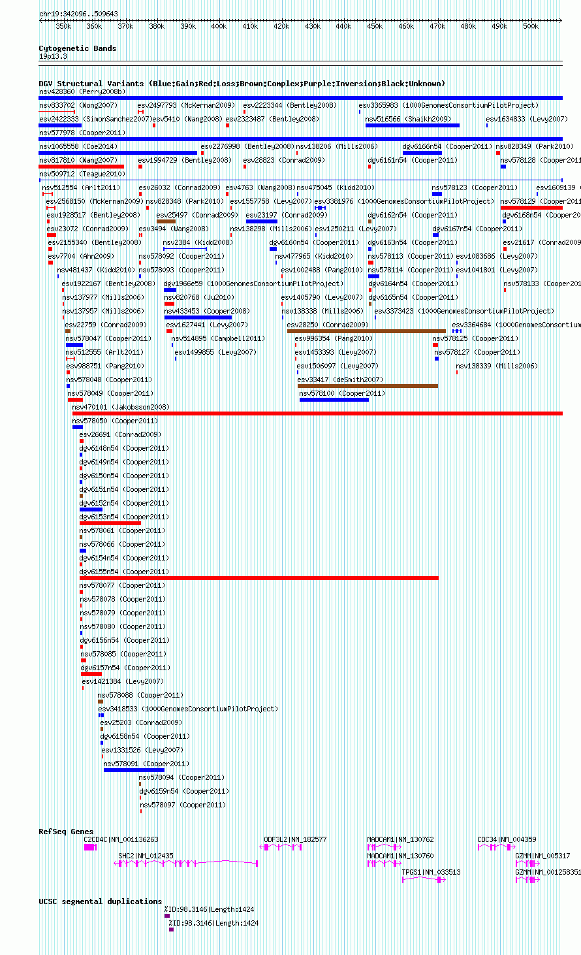Select the nsv833702 (Wong2007) variant
Screen dimensions: 581x955
pos(78,105)
